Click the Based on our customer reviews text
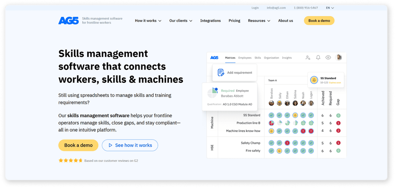395x188 pixels. (111, 161)
